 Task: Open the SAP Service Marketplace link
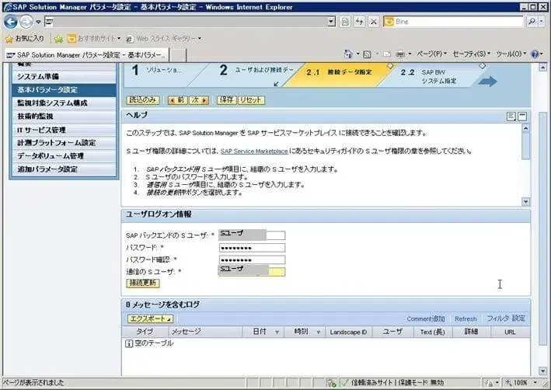point(254,151)
